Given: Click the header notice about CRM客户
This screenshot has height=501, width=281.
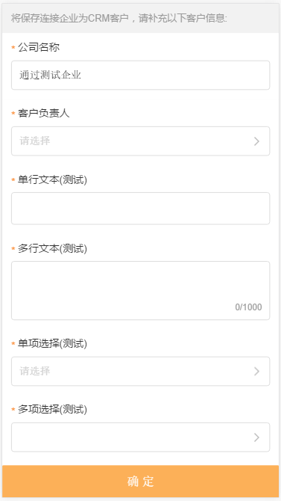Looking at the screenshot, I should [119, 18].
